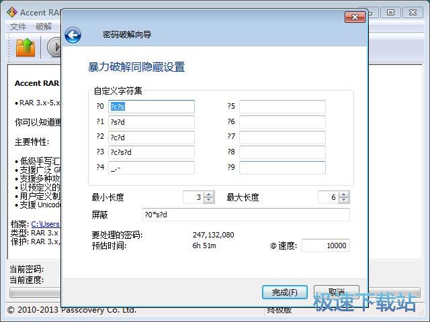Image resolution: width=430 pixels, height=322 pixels.
Task: Click the copyright Passcovery status text
Action: pyautogui.click(x=72, y=310)
